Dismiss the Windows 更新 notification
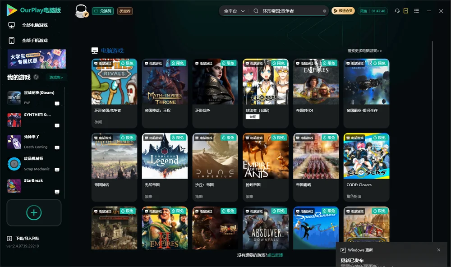 pyautogui.click(x=439, y=250)
